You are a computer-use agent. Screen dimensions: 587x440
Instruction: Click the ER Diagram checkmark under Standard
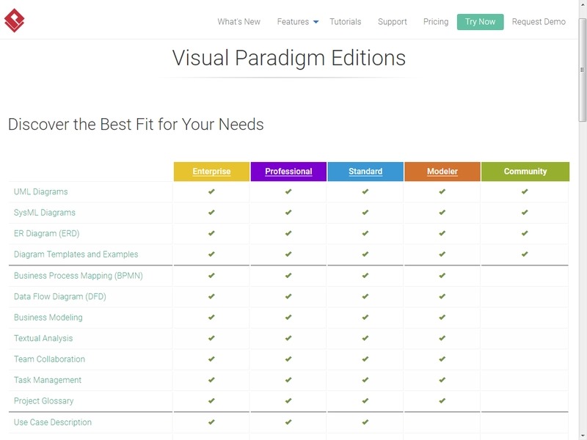(x=365, y=233)
